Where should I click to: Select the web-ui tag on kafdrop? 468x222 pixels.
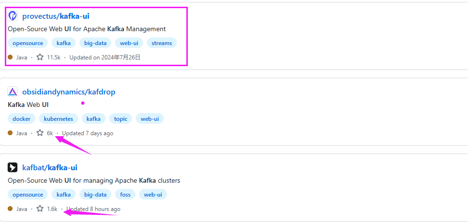coord(150,119)
